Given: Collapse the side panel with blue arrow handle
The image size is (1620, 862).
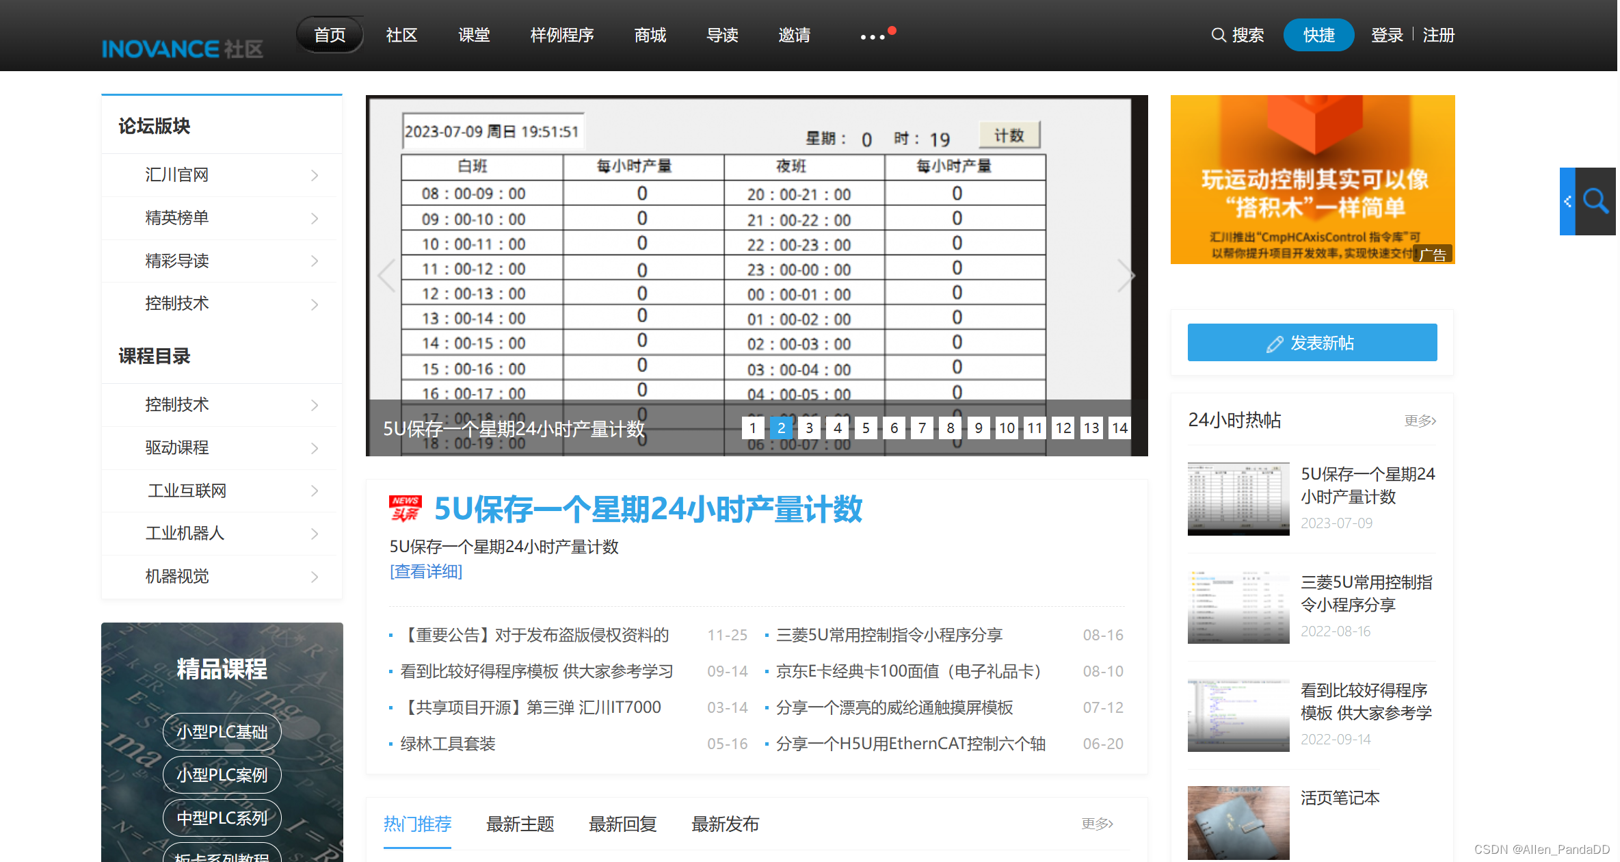Looking at the screenshot, I should coord(1567,201).
